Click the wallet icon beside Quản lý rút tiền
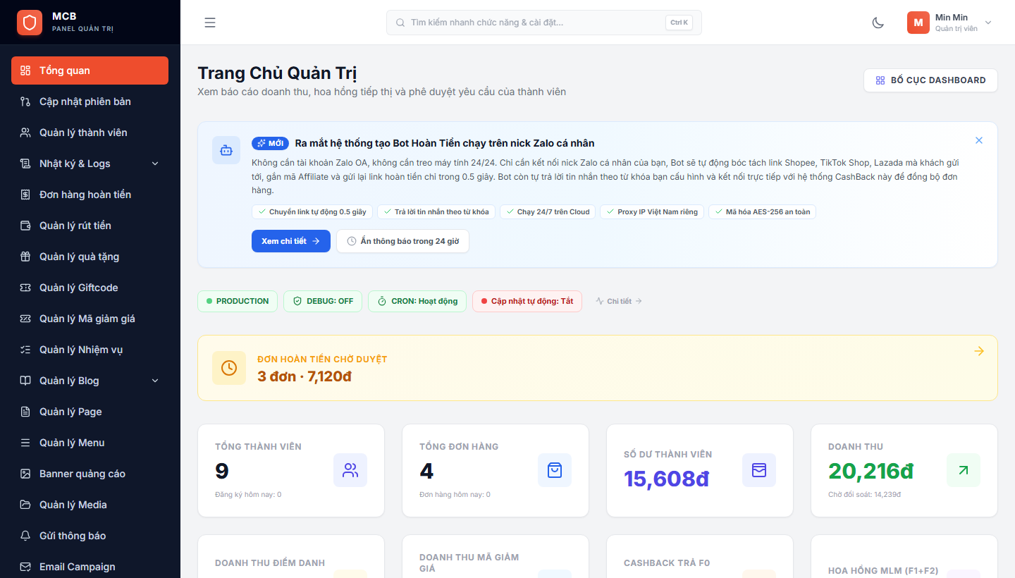This screenshot has width=1015, height=578. point(25,226)
